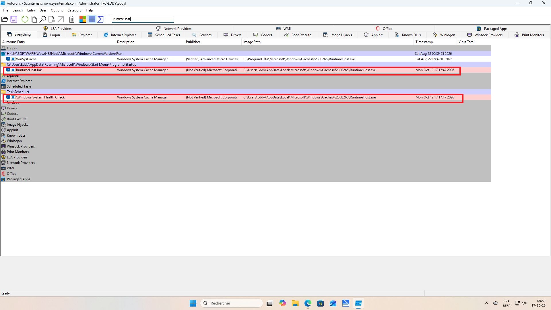The height and width of the screenshot is (310, 551).
Task: Open the Options menu
Action: click(x=57, y=10)
